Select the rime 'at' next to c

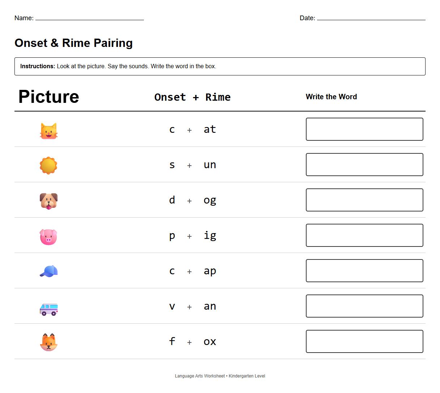pyautogui.click(x=210, y=129)
